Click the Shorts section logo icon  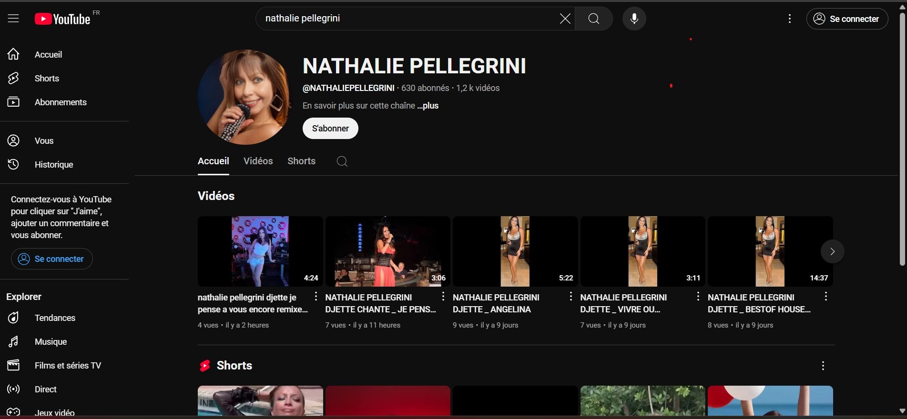205,366
